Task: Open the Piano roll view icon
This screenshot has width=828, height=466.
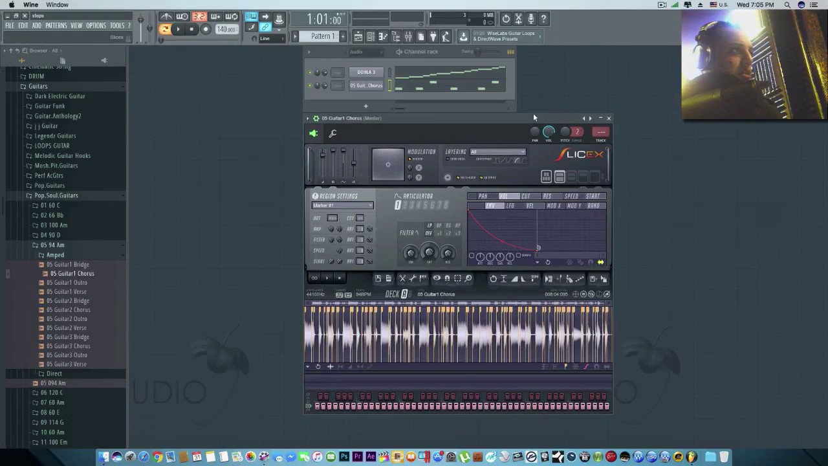Action: (383, 37)
